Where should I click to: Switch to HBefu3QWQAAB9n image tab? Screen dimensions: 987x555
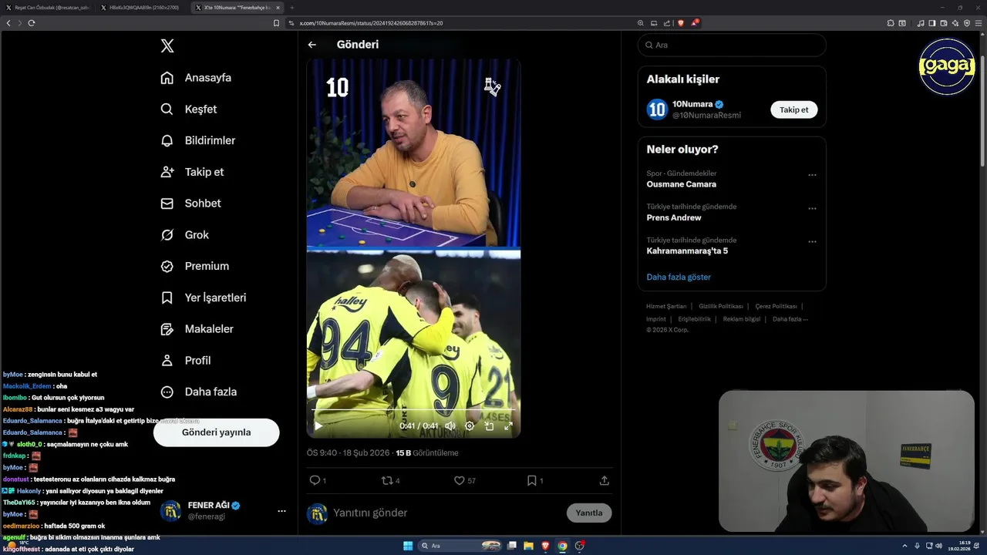142,7
